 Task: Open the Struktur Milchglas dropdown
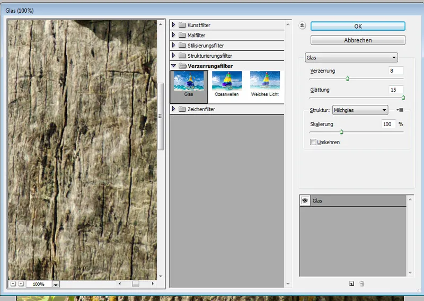click(x=360, y=110)
